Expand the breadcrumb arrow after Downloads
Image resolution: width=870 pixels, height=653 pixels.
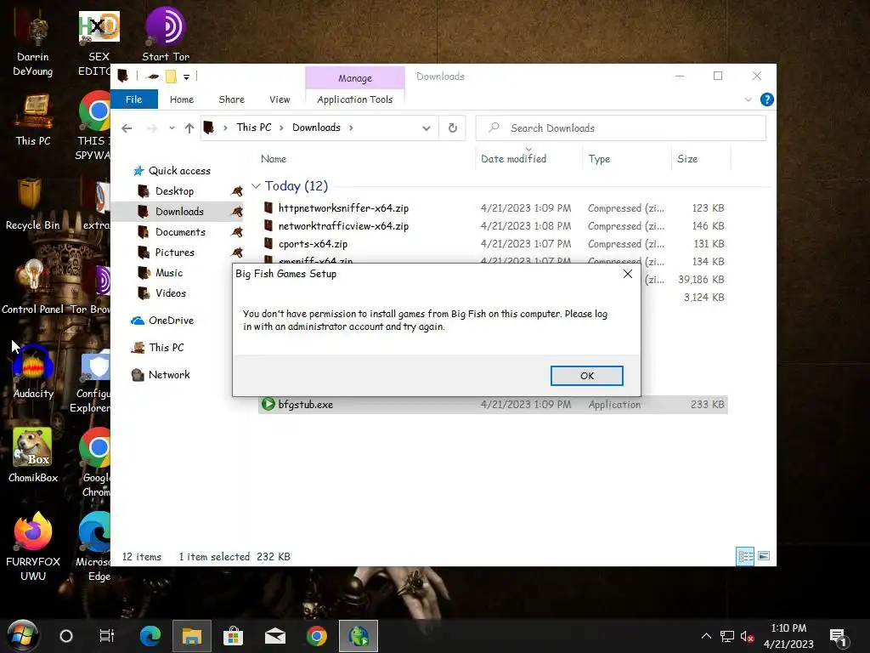(351, 128)
